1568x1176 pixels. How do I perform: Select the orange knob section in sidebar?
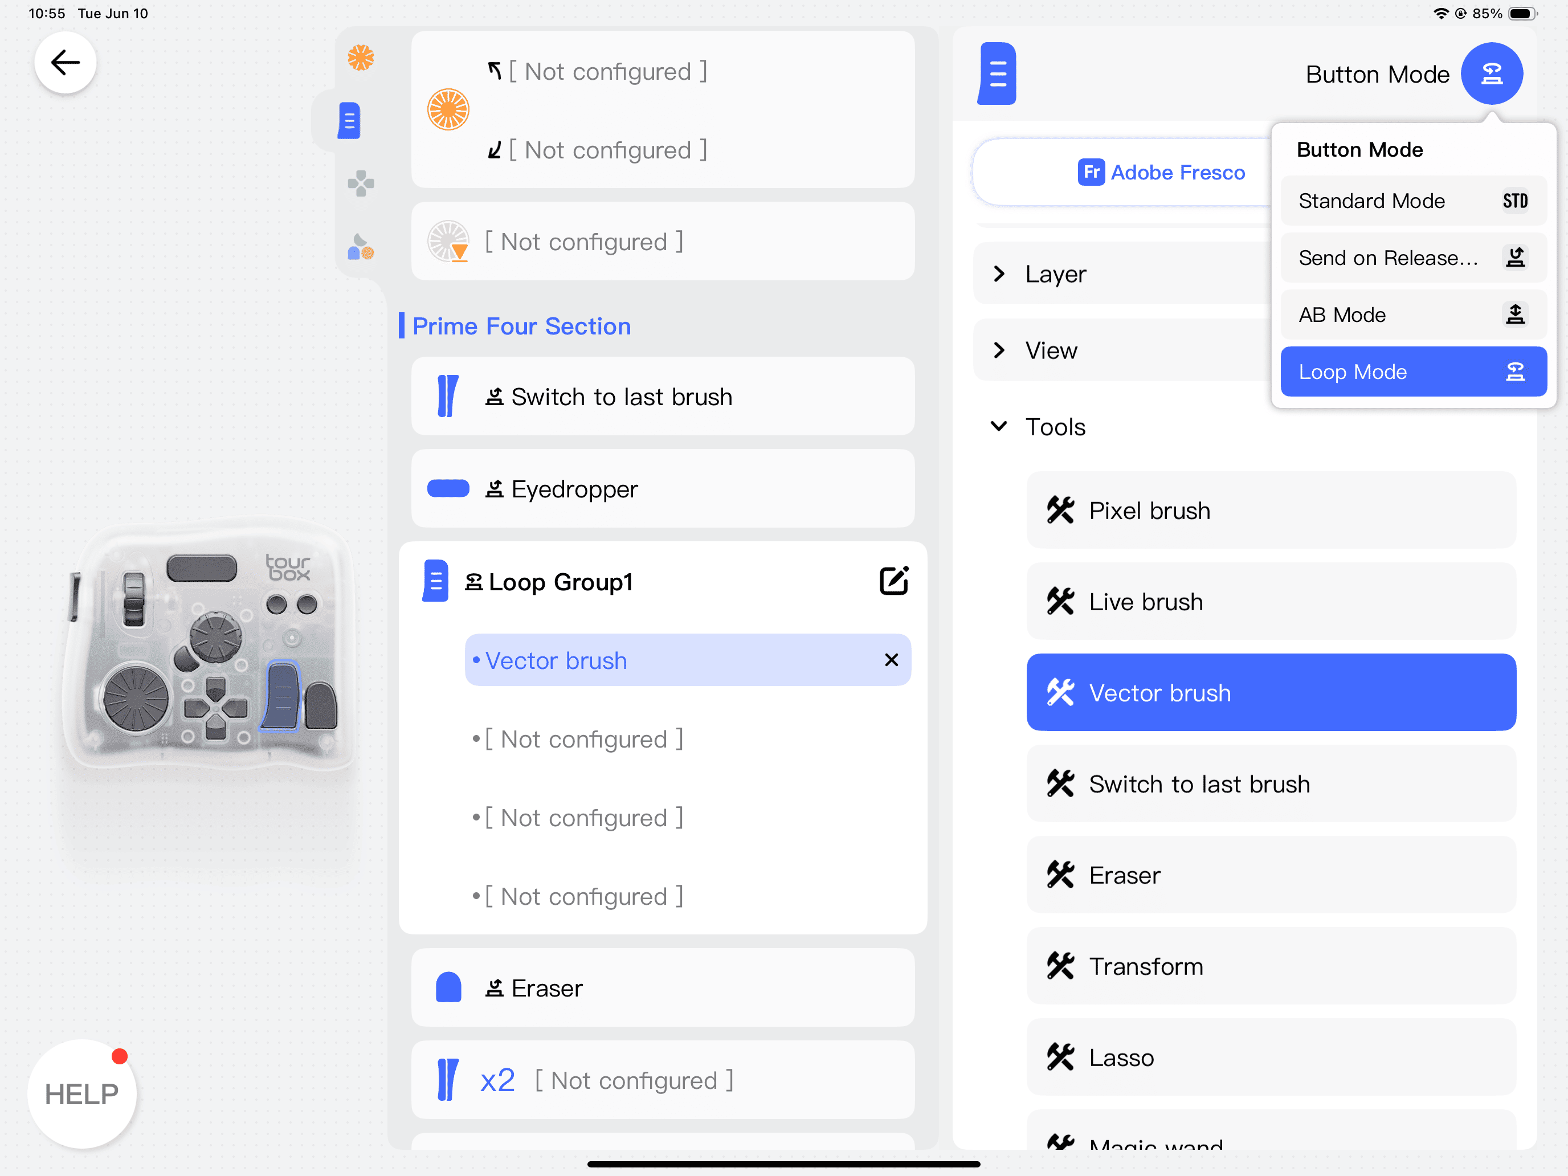361,58
